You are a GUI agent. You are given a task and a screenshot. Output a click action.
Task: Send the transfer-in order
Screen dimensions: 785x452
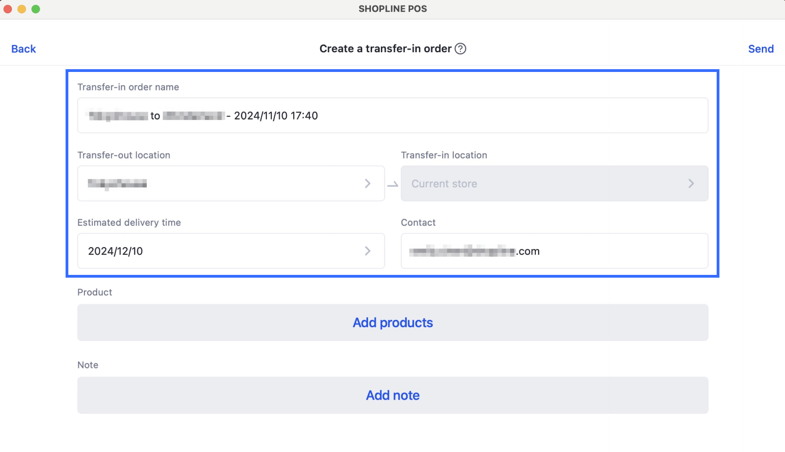pyautogui.click(x=761, y=49)
